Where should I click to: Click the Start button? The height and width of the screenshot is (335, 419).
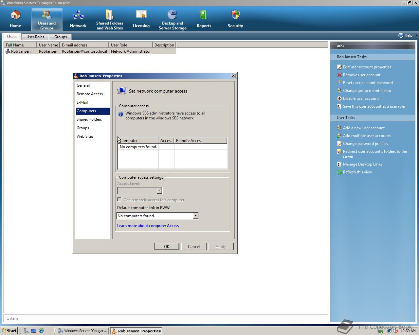9,331
